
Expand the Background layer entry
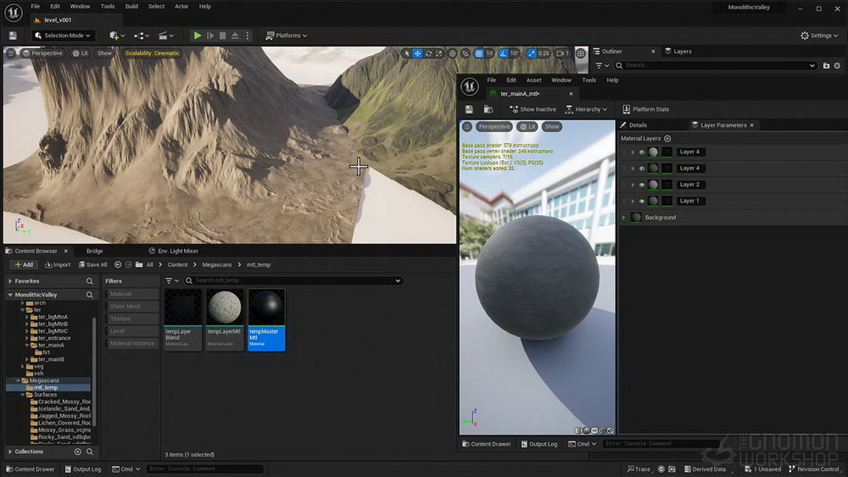click(x=623, y=218)
